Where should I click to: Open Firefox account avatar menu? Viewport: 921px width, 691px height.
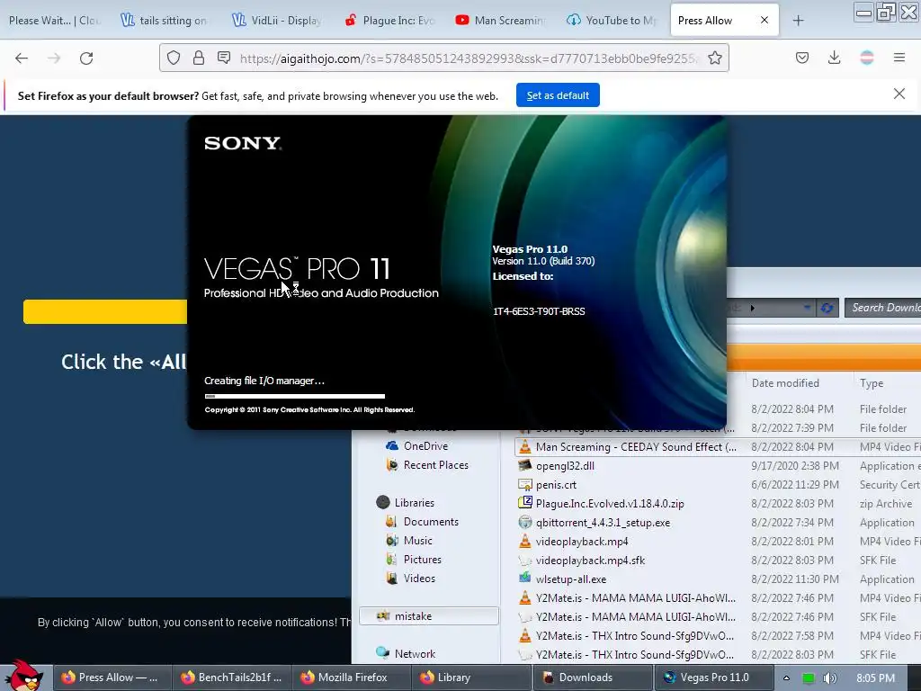pyautogui.click(x=867, y=58)
